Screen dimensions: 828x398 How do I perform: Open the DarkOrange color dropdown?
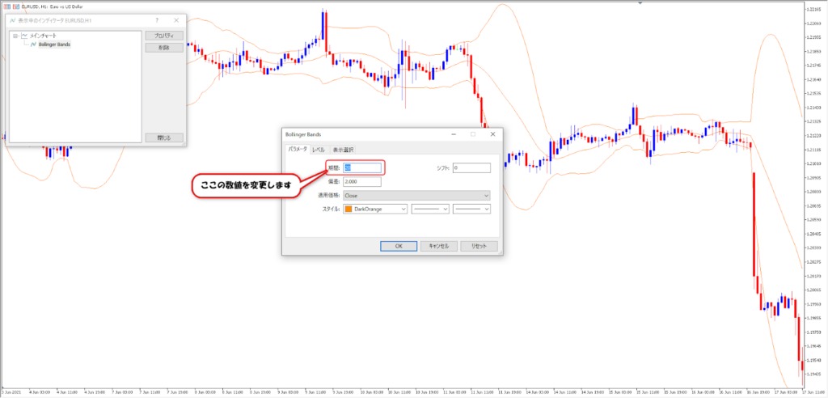[375, 210]
